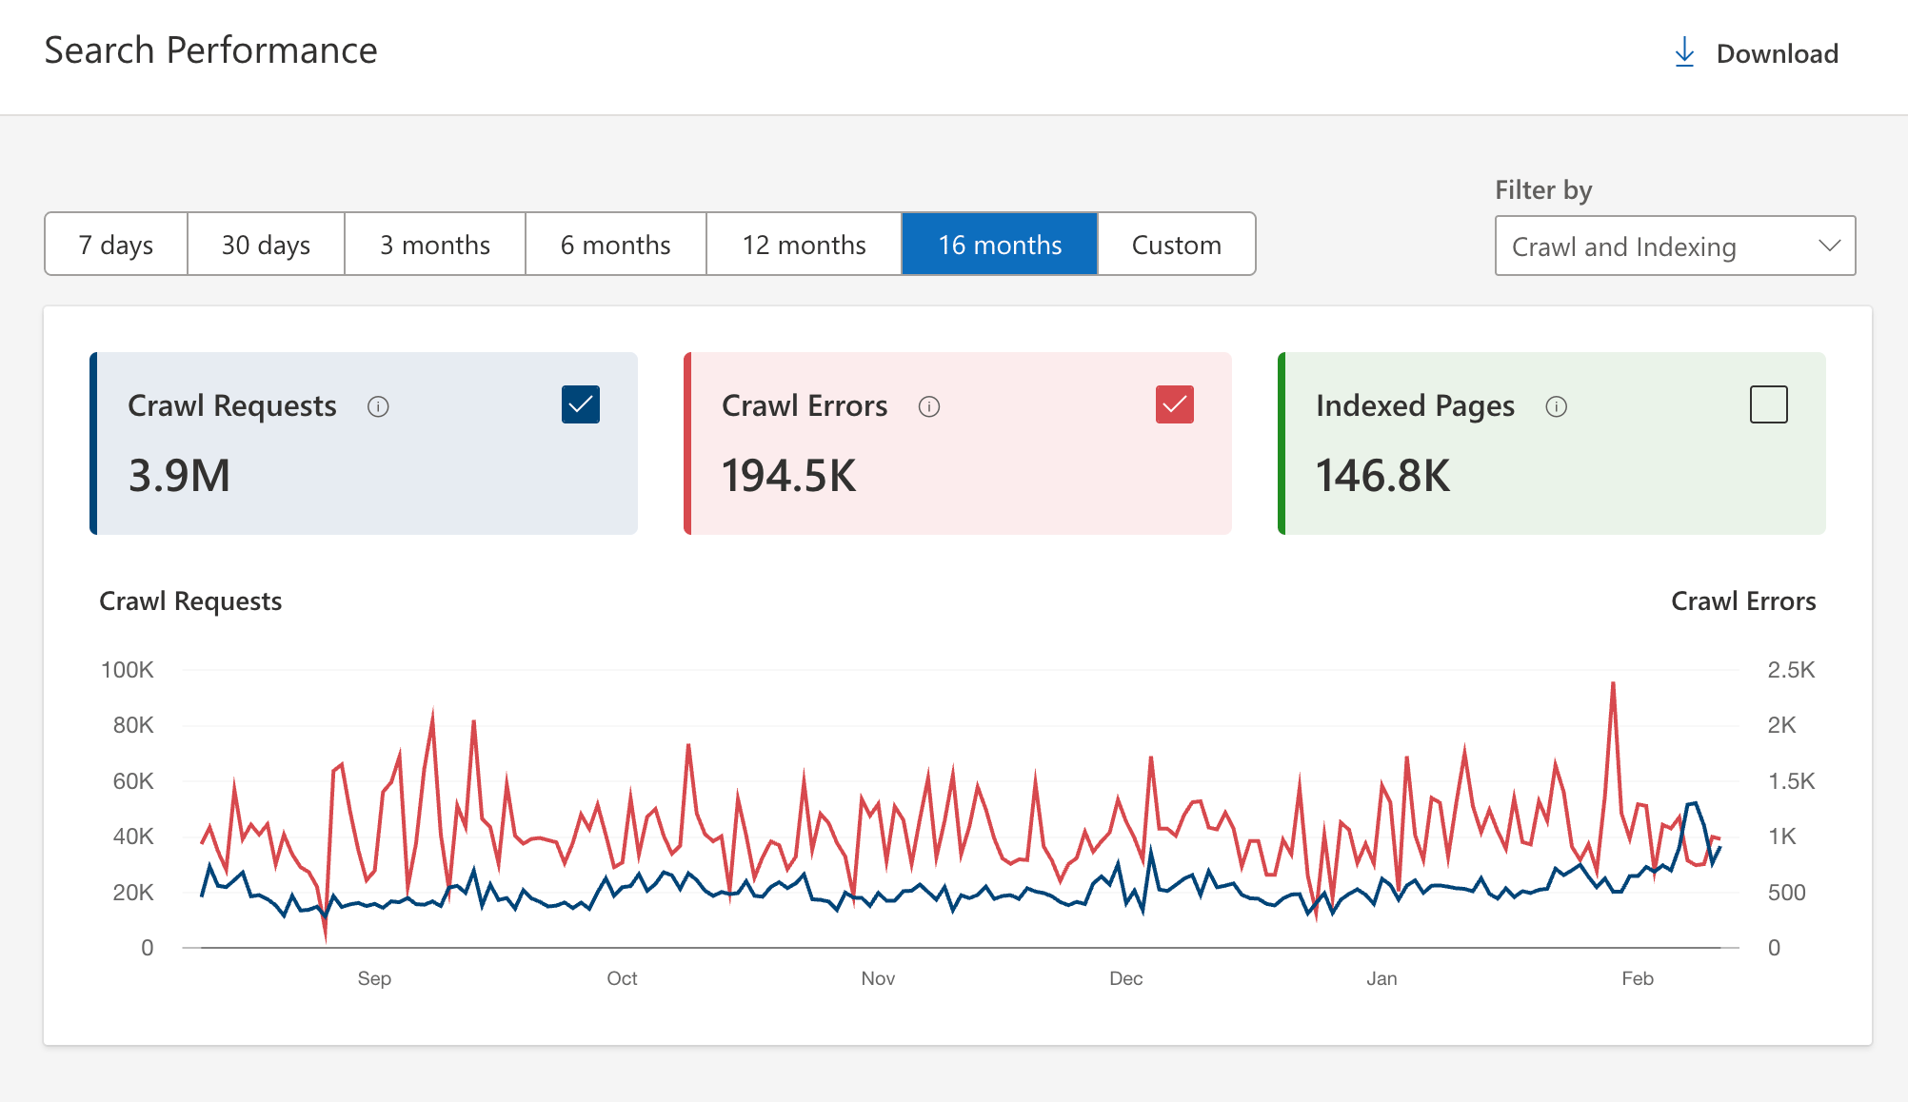Click the Download label text
Viewport: 1908px width, 1102px height.
(x=1778, y=53)
